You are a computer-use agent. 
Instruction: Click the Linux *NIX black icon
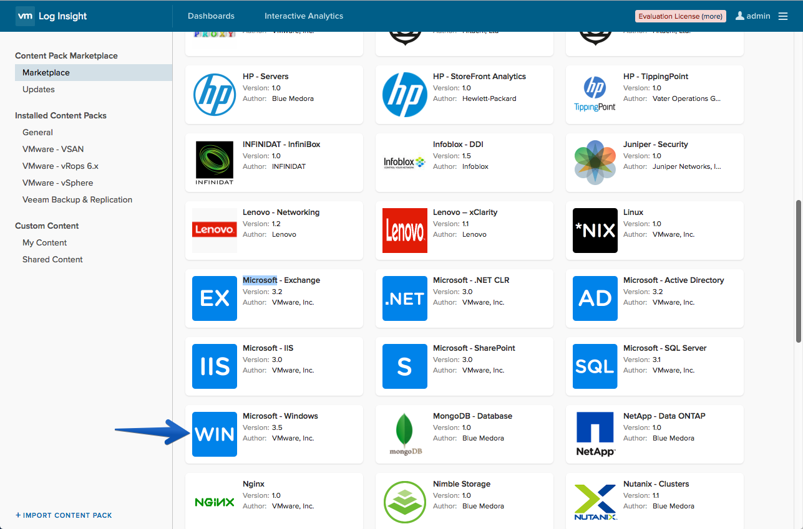[x=595, y=231]
